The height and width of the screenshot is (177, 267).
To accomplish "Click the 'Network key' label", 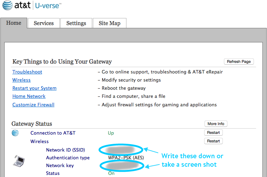I will point(60,166).
